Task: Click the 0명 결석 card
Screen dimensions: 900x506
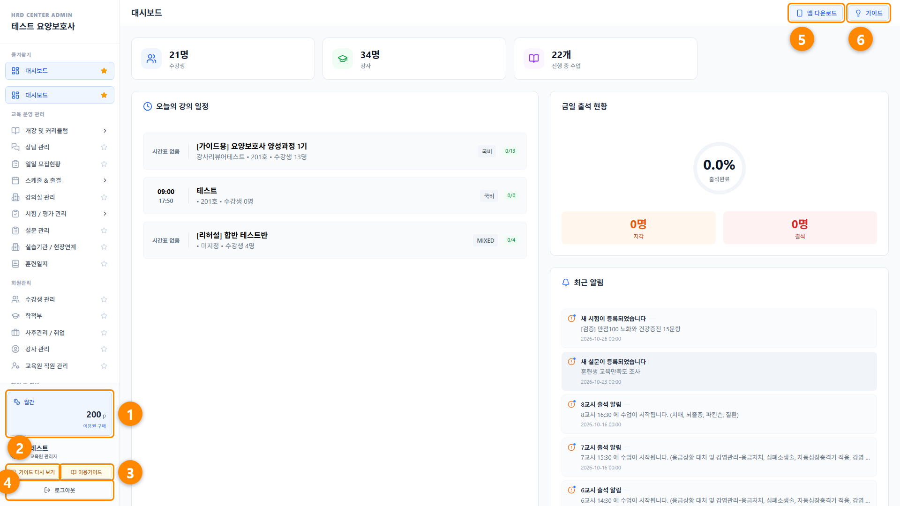Action: (800, 228)
